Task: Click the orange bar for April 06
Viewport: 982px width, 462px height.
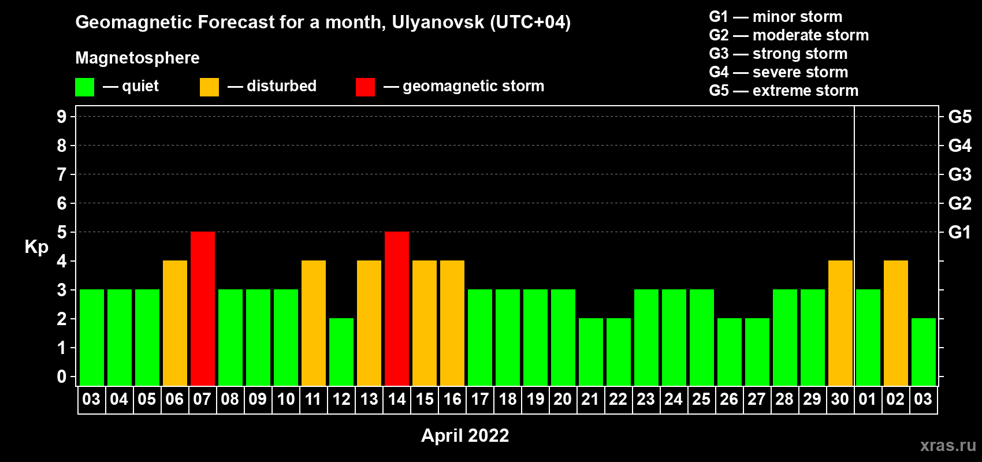Action: pos(175,323)
